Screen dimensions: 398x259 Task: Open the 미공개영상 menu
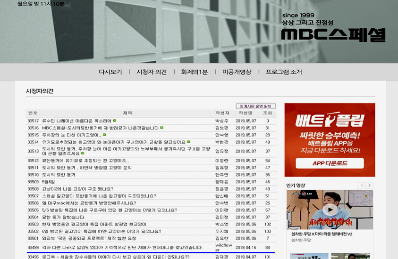click(237, 72)
